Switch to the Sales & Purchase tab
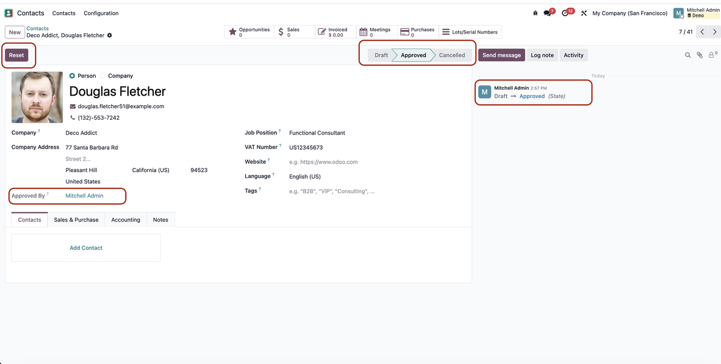 76,220
